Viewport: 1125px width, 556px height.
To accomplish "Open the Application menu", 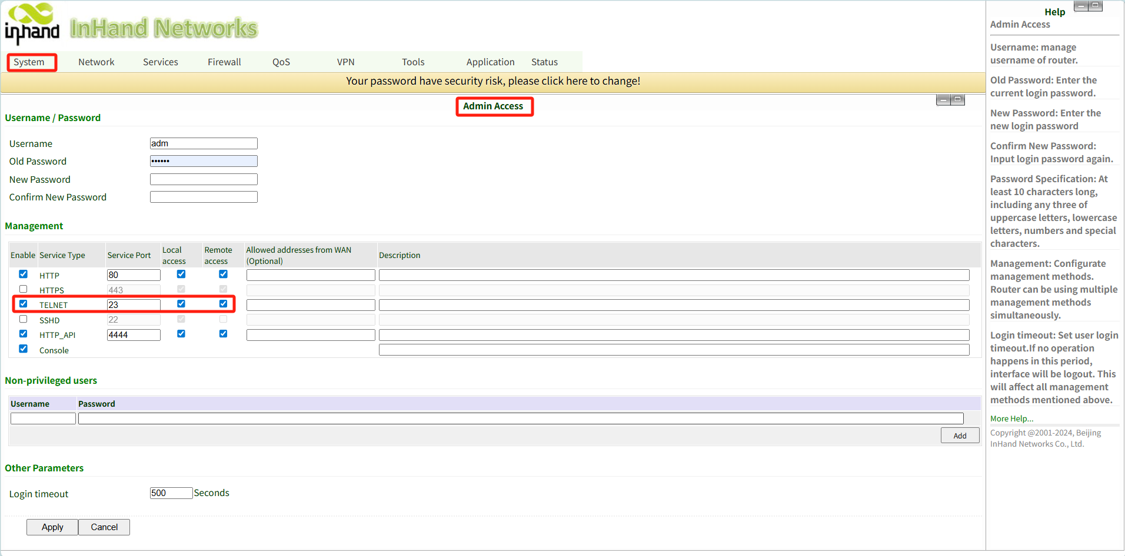I will pyautogui.click(x=491, y=62).
